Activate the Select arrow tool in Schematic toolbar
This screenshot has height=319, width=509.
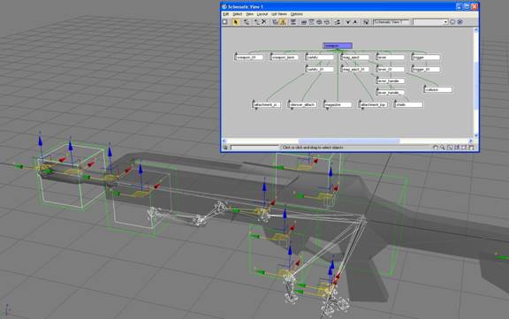point(236,22)
